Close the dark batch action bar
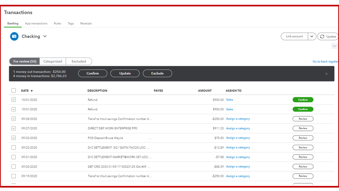This screenshot has width=339, height=191. click(x=326, y=74)
